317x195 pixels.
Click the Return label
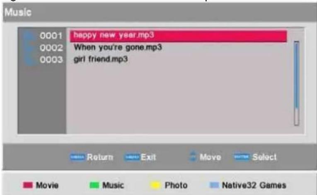pyautogui.click(x=100, y=157)
